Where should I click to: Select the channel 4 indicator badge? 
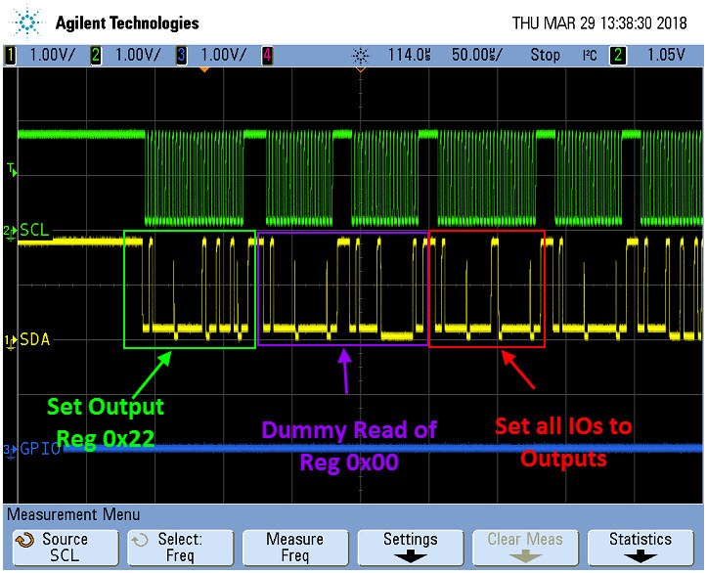click(x=267, y=56)
